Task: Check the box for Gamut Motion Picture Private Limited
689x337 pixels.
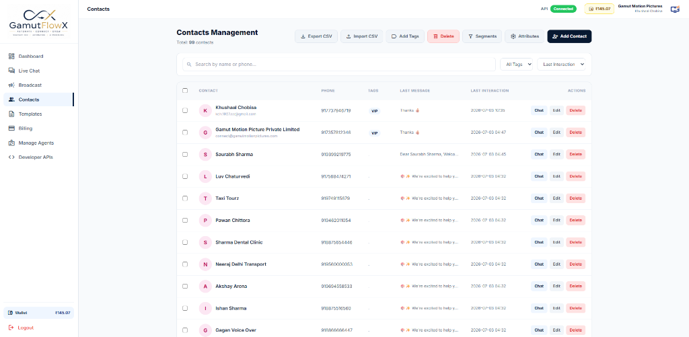Action: coord(185,133)
